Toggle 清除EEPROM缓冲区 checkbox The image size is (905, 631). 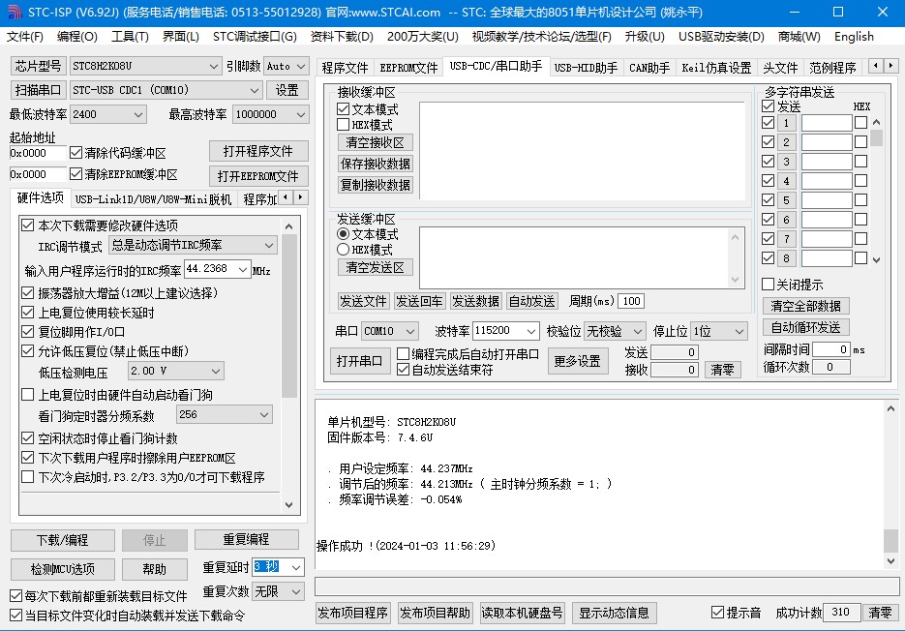(x=75, y=174)
